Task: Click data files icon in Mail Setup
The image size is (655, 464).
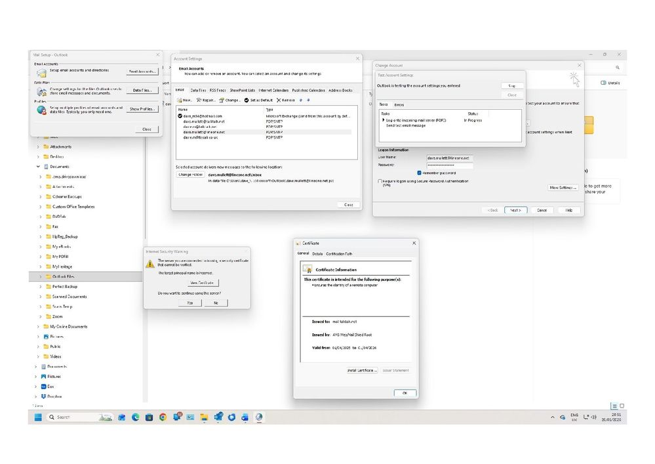Action: 41,91
